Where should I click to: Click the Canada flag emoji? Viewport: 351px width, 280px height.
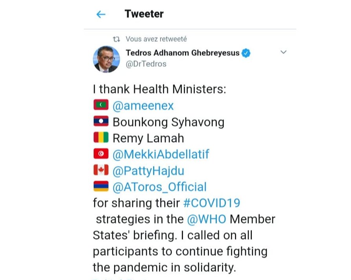pyautogui.click(x=101, y=170)
